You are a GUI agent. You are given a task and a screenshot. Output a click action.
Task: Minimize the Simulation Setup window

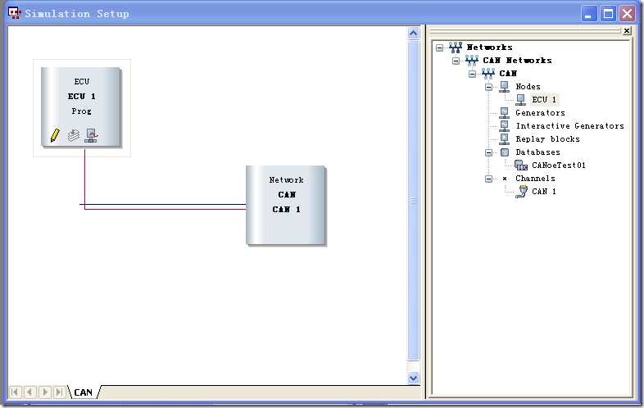[588, 14]
